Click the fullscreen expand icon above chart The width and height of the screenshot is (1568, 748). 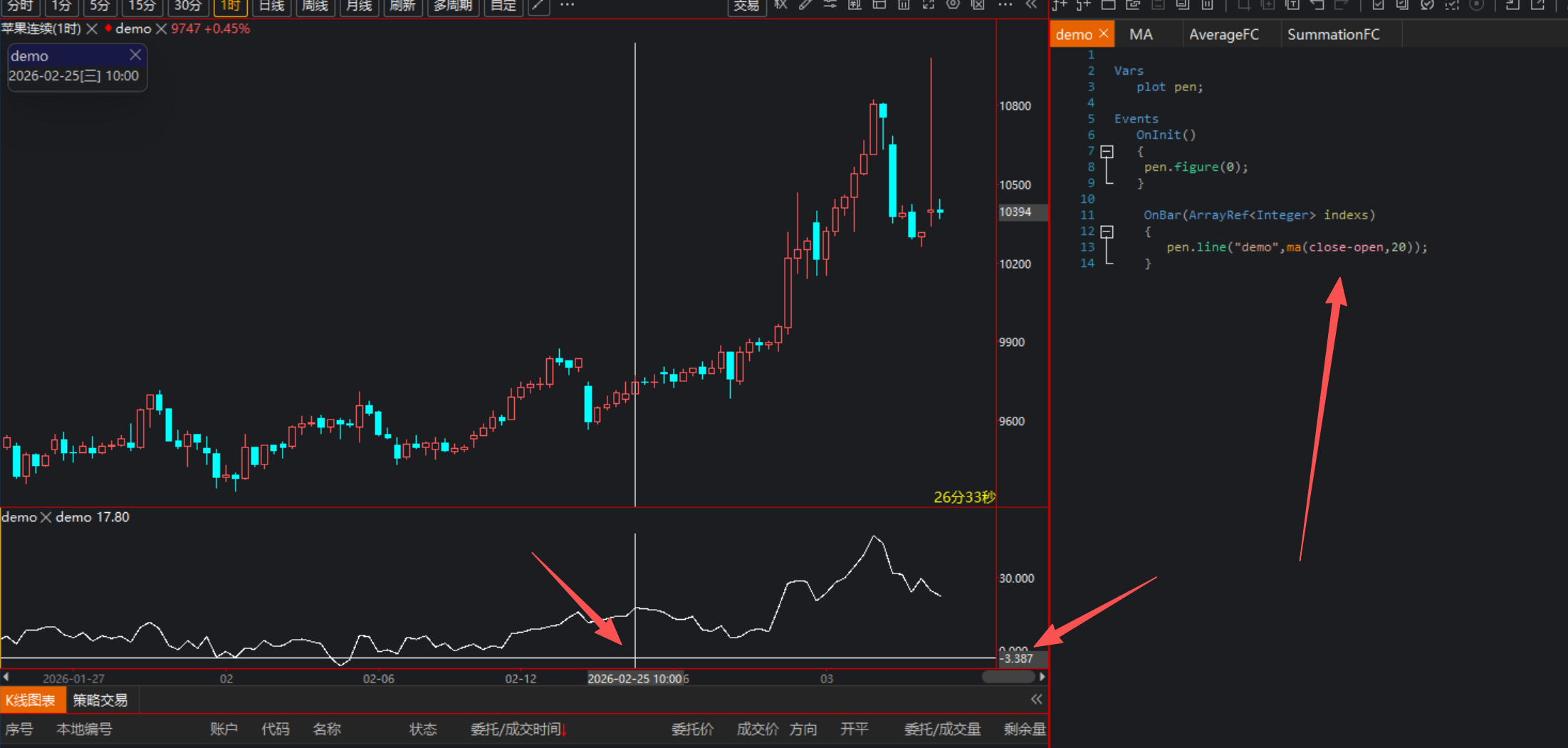coord(929,5)
